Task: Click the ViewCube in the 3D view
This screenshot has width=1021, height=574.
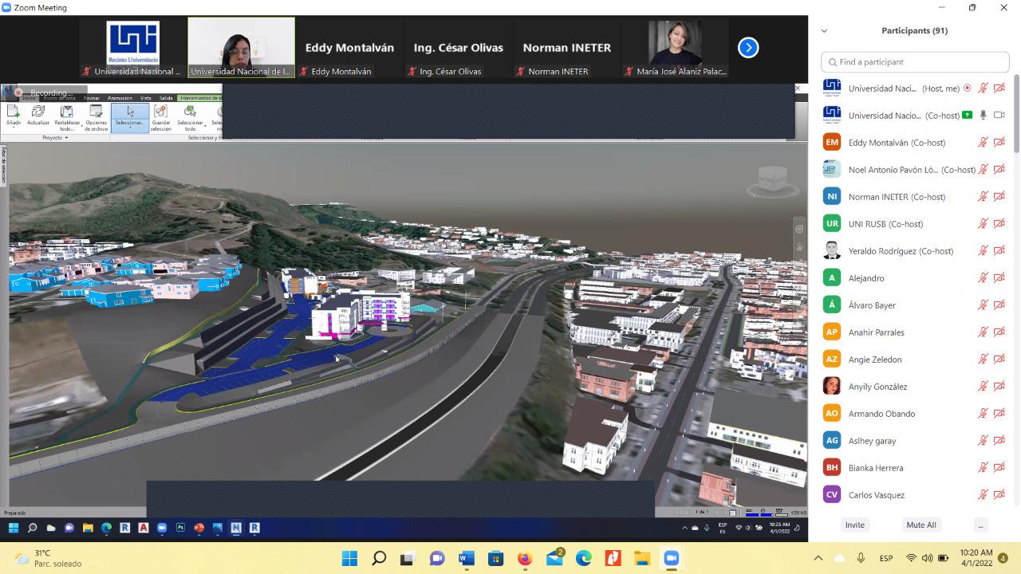Action: click(771, 181)
